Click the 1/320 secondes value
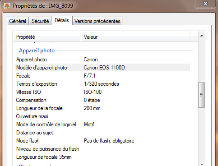The width and height of the screenshot is (218, 166). click(102, 84)
